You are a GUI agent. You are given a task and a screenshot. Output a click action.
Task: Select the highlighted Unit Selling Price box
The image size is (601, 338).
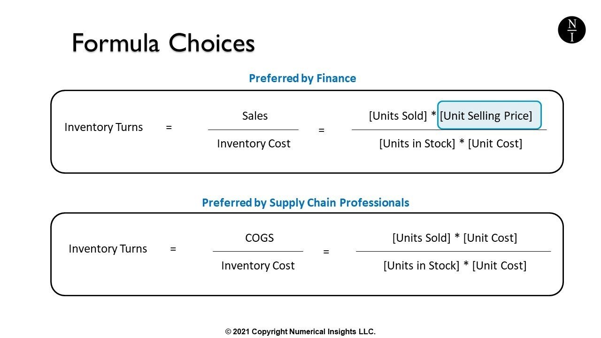489,115
